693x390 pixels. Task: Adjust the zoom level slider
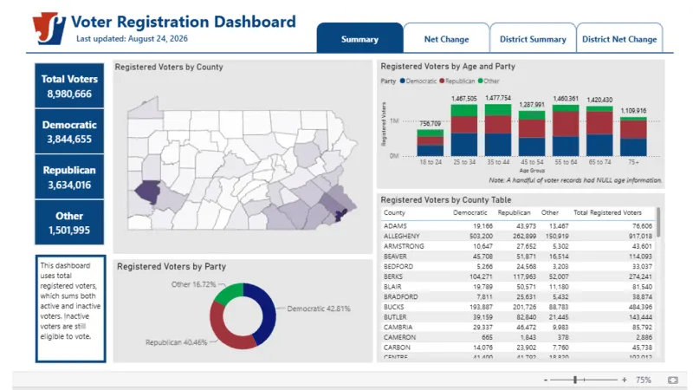tap(575, 380)
